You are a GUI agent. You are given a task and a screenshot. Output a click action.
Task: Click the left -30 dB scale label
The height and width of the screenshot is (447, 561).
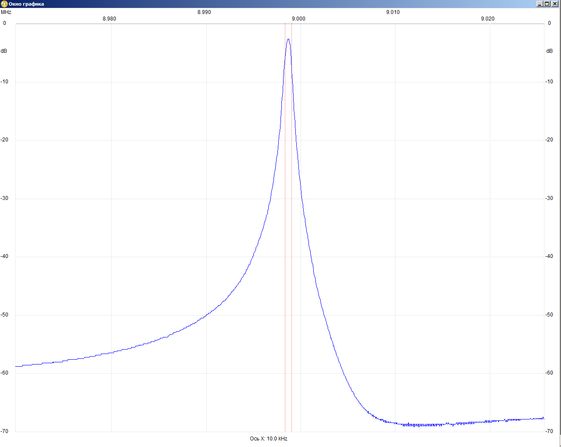[x=4, y=198]
